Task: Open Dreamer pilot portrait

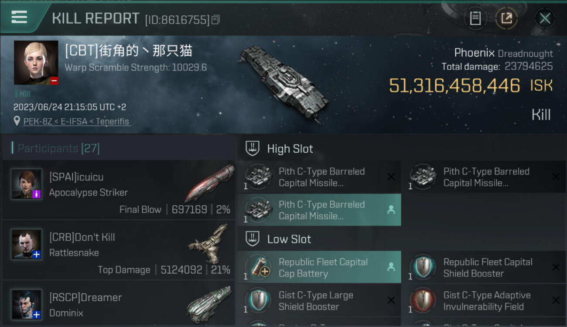Action: pyautogui.click(x=27, y=304)
